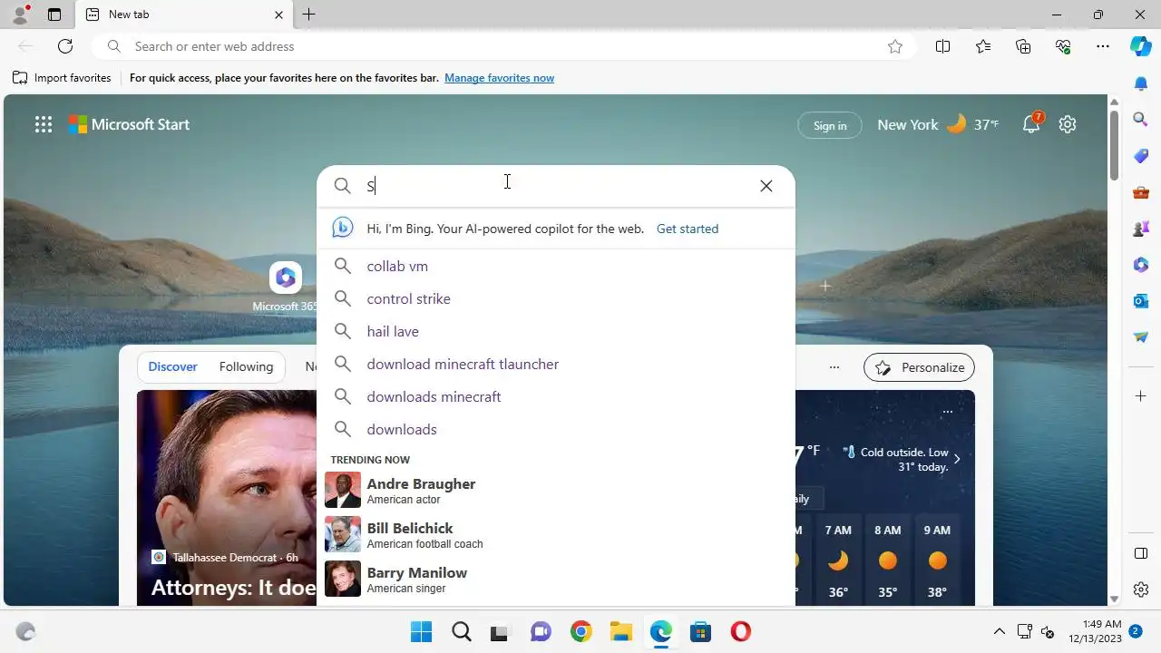Open Copilot icon in toolbar

1141,46
